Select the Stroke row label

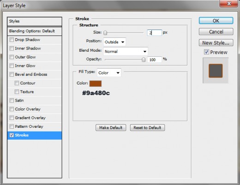[x=22, y=135]
